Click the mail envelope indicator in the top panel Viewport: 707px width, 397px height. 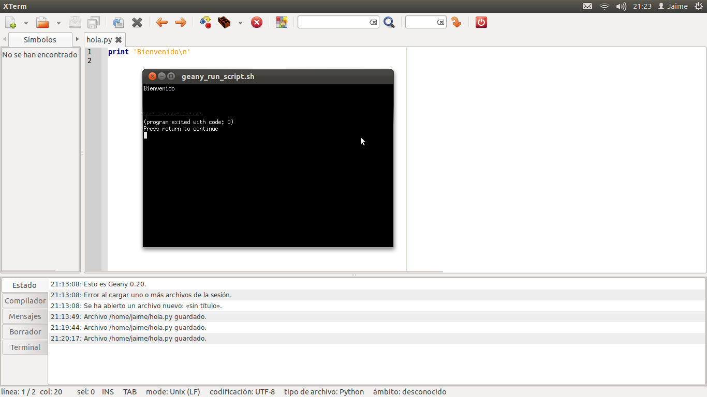click(x=587, y=6)
